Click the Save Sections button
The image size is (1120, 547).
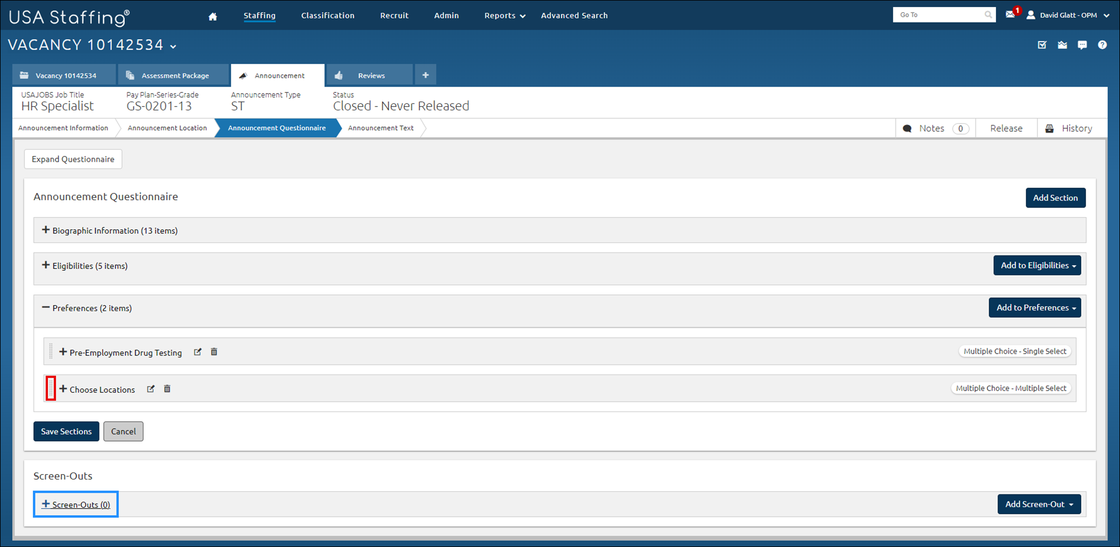(x=66, y=432)
